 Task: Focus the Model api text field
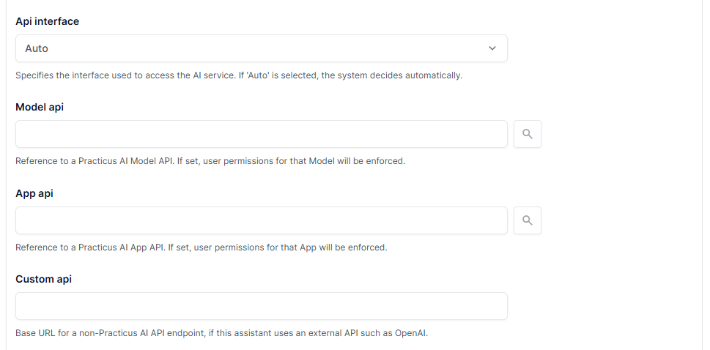click(261, 134)
